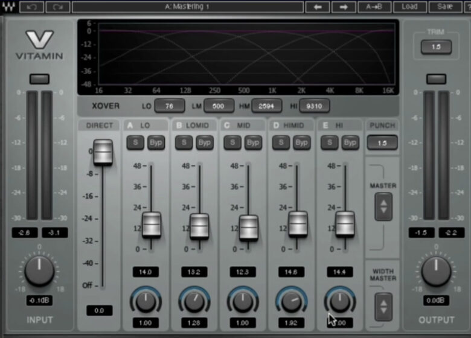Click the MID band fader handle
Image resolution: width=471 pixels, height=338 pixels.
[248, 228]
